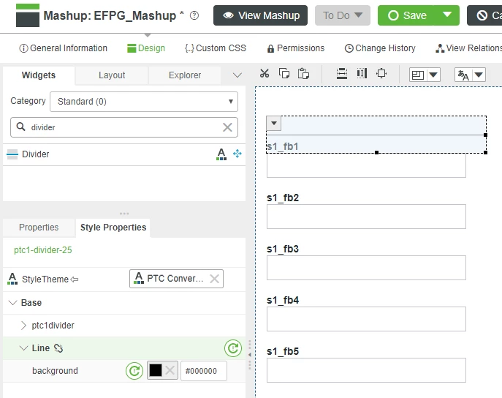This screenshot has height=398, width=502.
Task: Click the s1_fb4 input box on canvas
Action: point(366,319)
